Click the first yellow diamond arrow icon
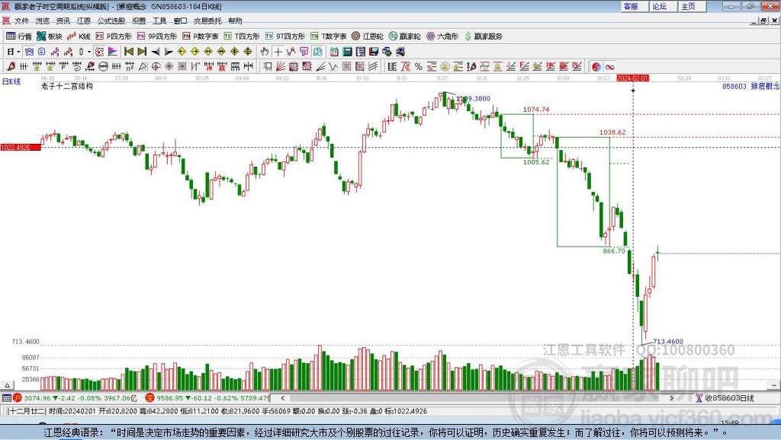This screenshot has width=781, height=440. point(182,51)
